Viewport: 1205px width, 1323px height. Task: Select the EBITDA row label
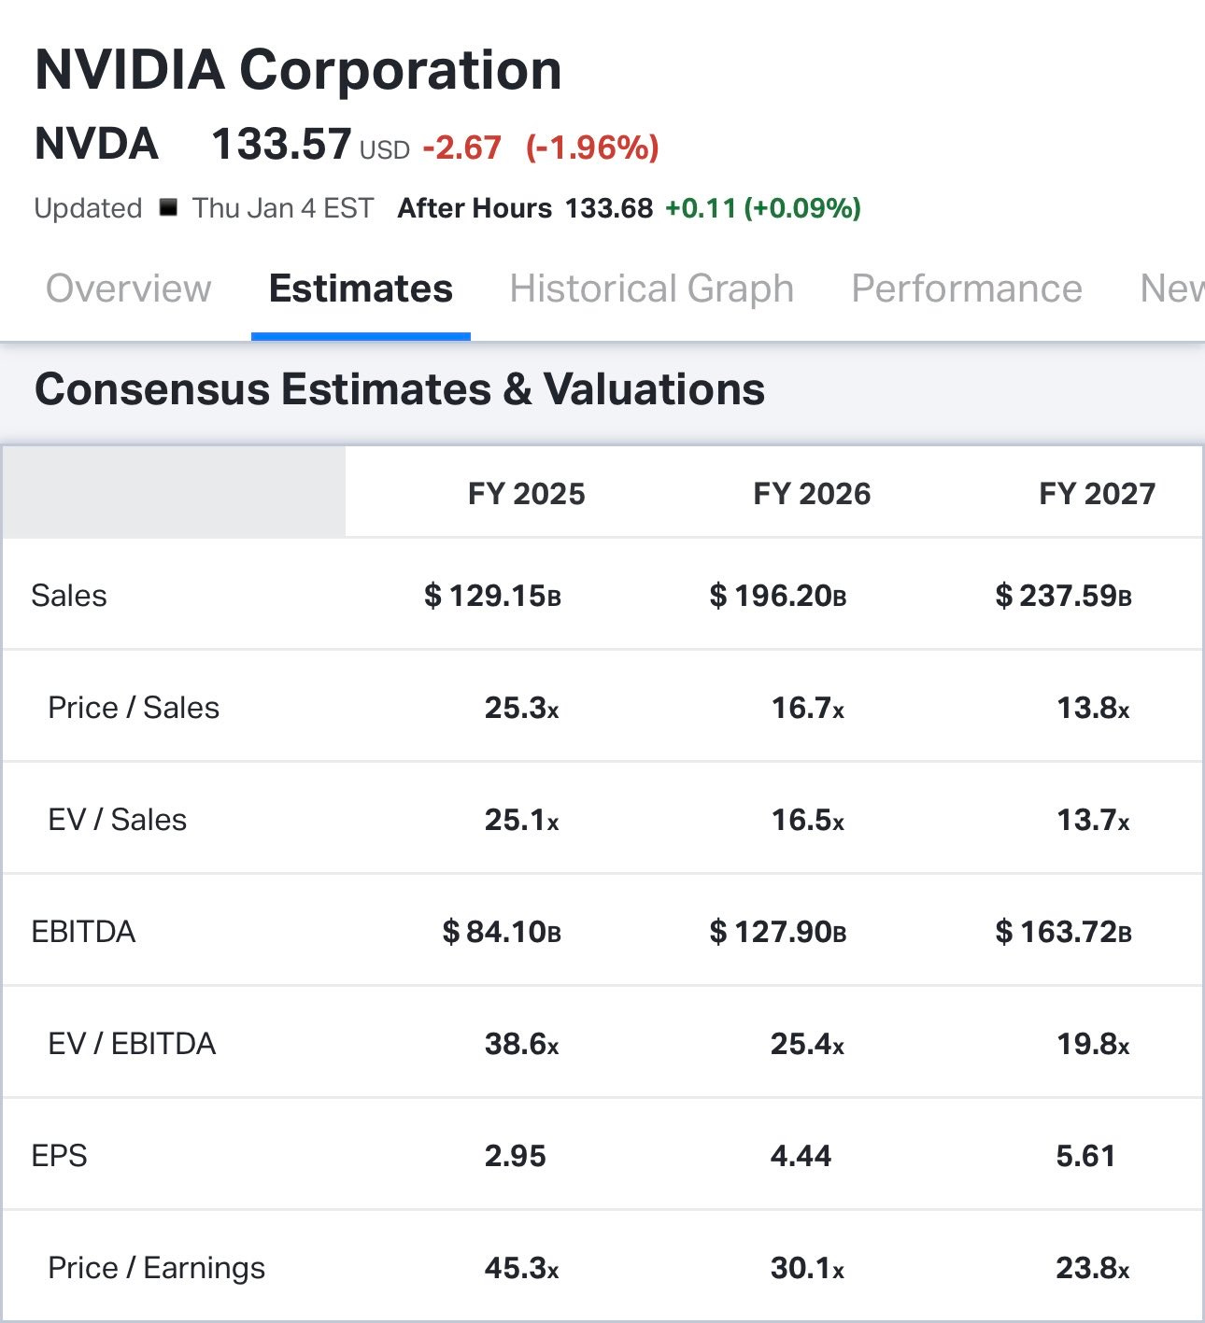pos(83,932)
